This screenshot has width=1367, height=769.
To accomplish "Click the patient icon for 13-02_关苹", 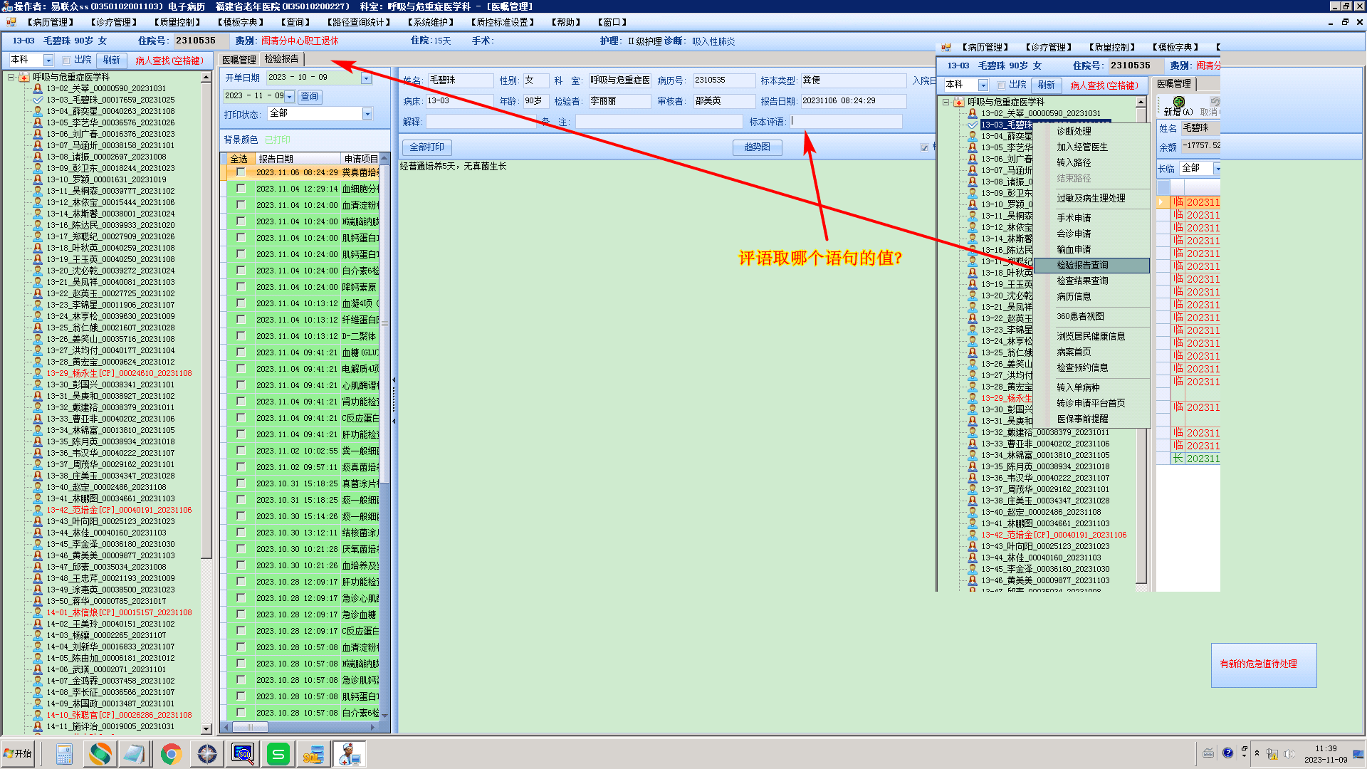I will point(38,88).
